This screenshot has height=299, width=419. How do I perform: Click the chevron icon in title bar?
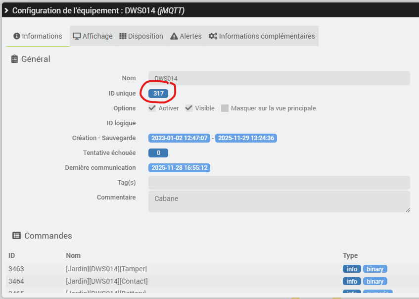click(x=6, y=10)
